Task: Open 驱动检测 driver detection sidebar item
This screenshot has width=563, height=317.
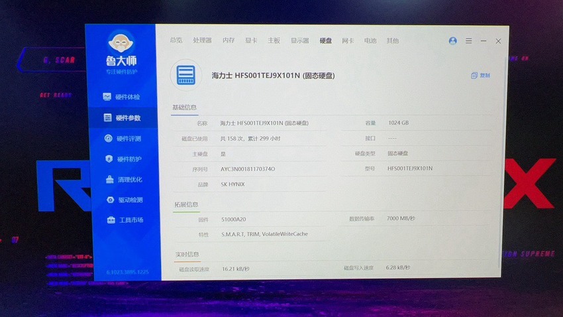Action: pos(125,200)
